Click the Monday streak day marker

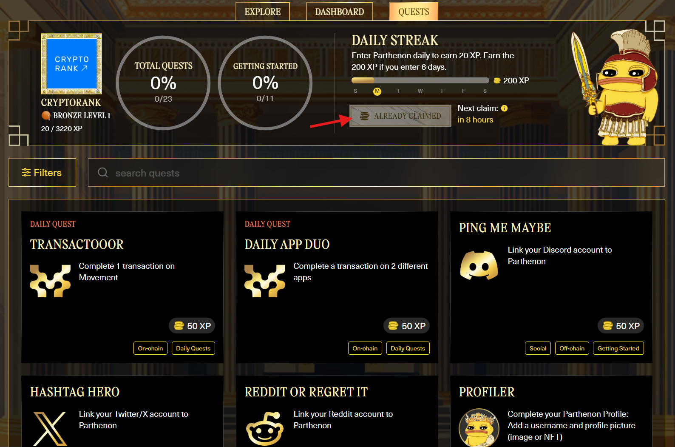377,91
